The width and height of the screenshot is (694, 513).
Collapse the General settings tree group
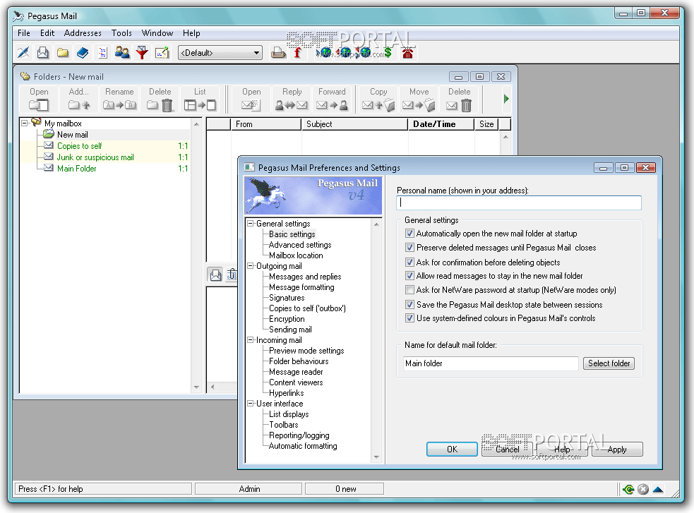pos(251,223)
